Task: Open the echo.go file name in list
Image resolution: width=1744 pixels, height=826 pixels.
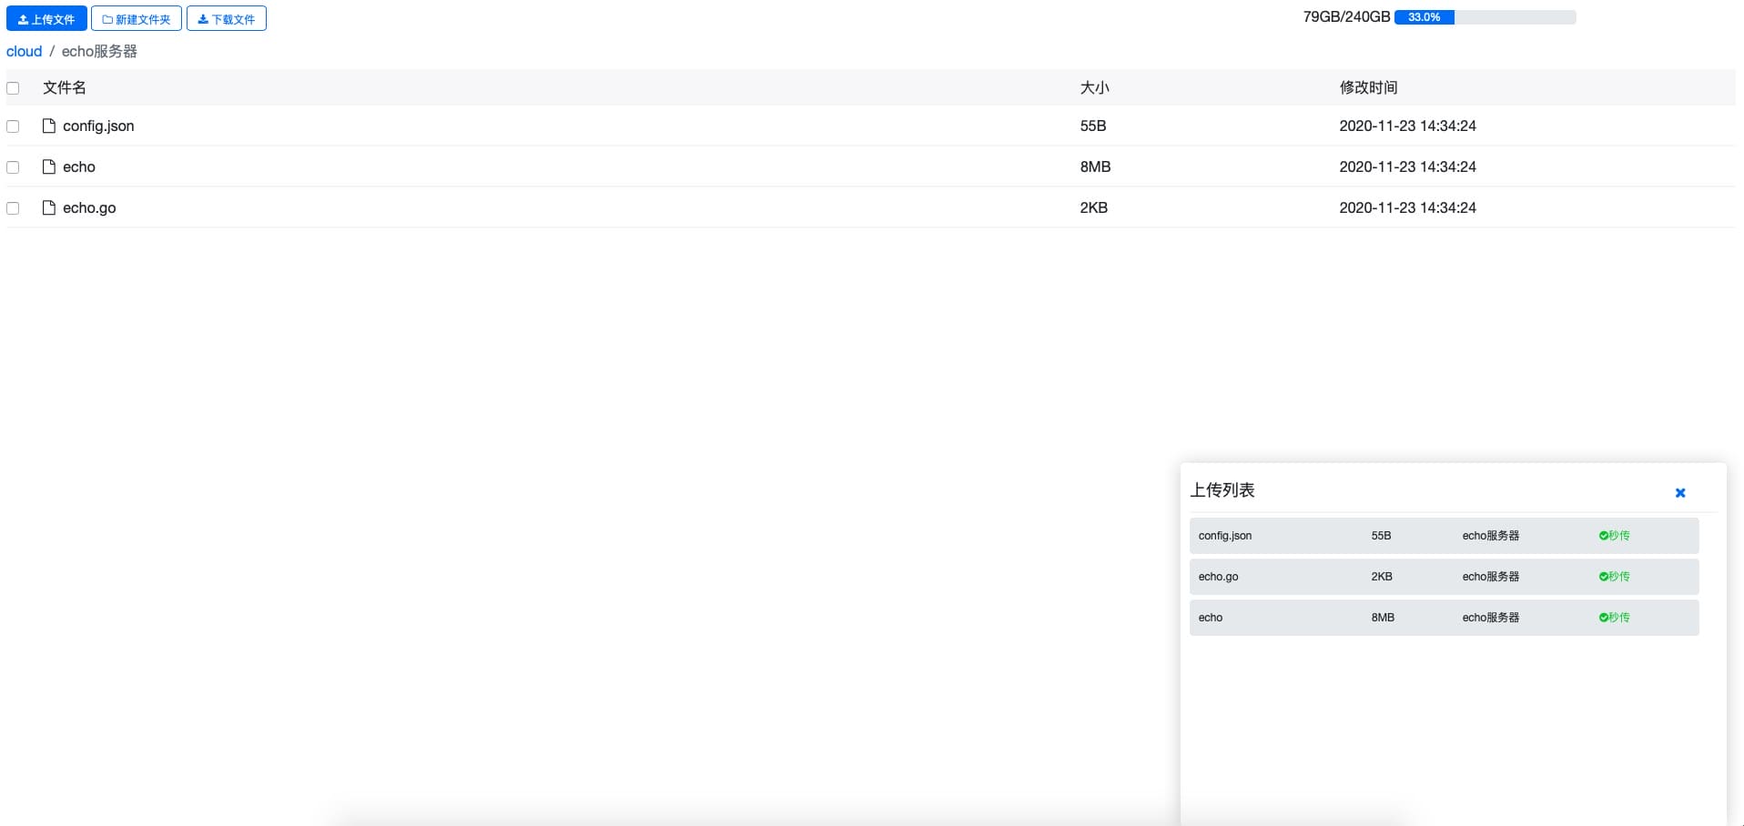Action: 89,208
